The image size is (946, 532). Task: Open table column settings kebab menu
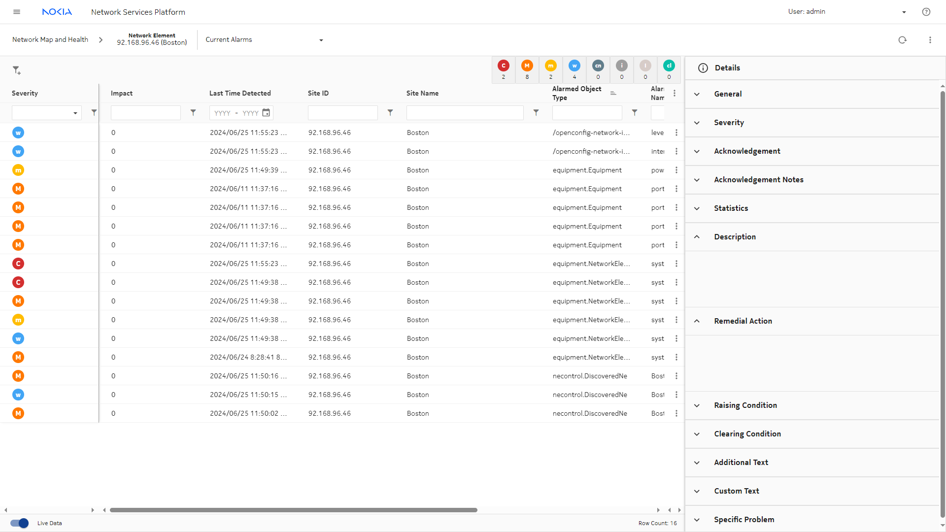(674, 93)
